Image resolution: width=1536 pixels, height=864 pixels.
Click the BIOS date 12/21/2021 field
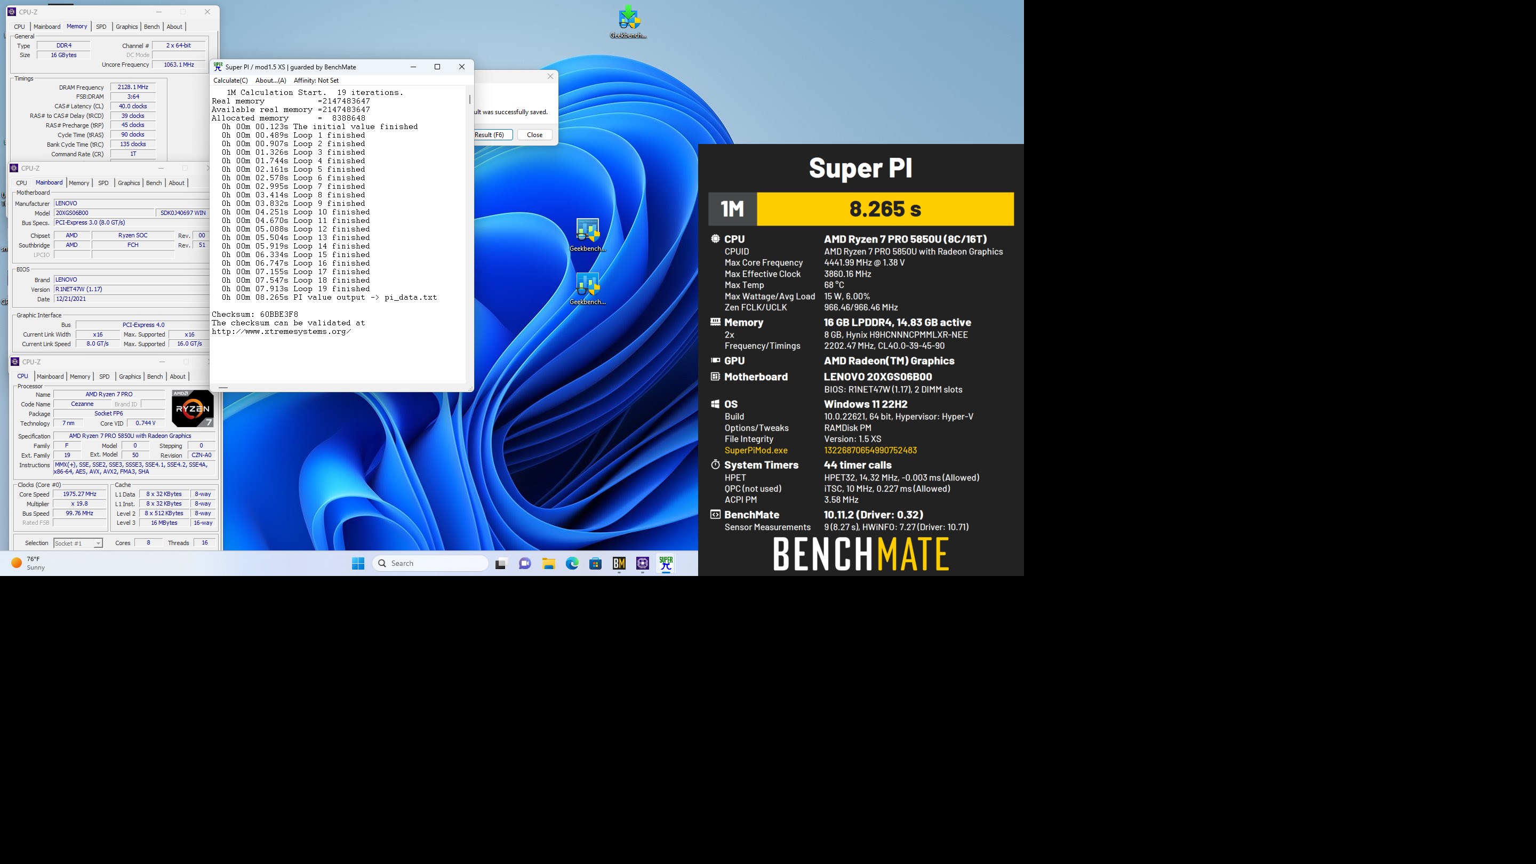pos(131,299)
